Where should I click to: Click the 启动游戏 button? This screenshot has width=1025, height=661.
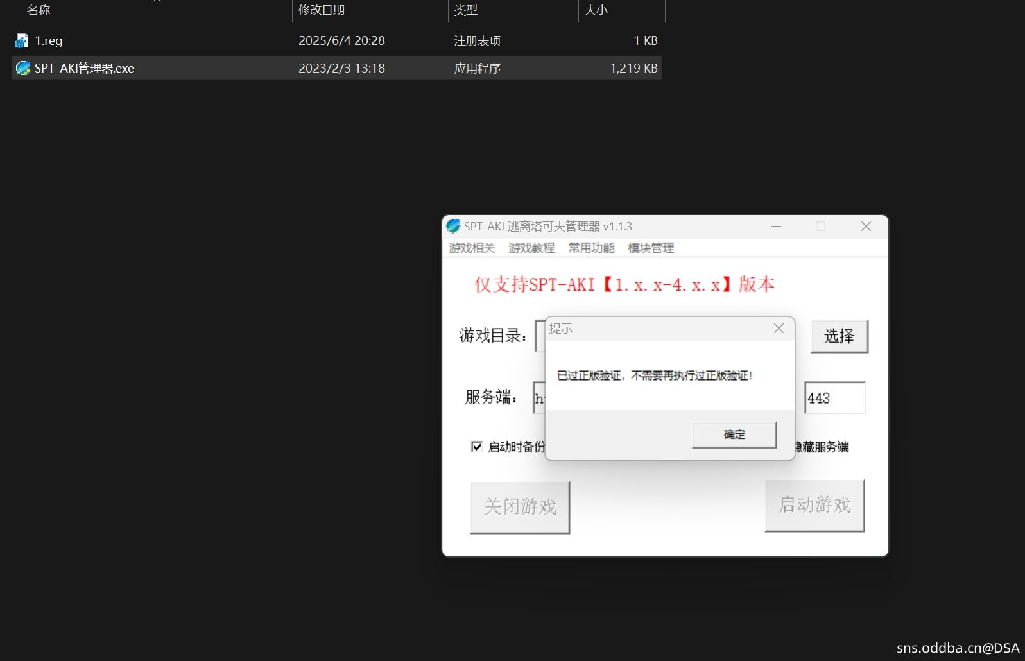point(815,506)
